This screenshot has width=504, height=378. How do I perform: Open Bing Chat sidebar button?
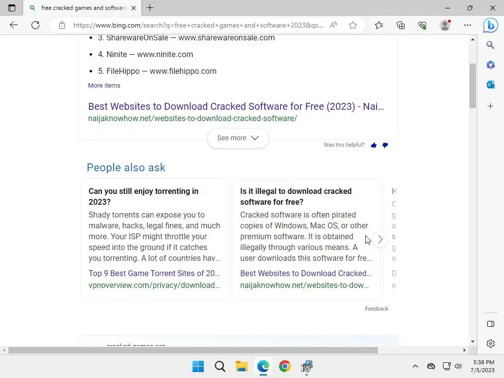tap(491, 25)
